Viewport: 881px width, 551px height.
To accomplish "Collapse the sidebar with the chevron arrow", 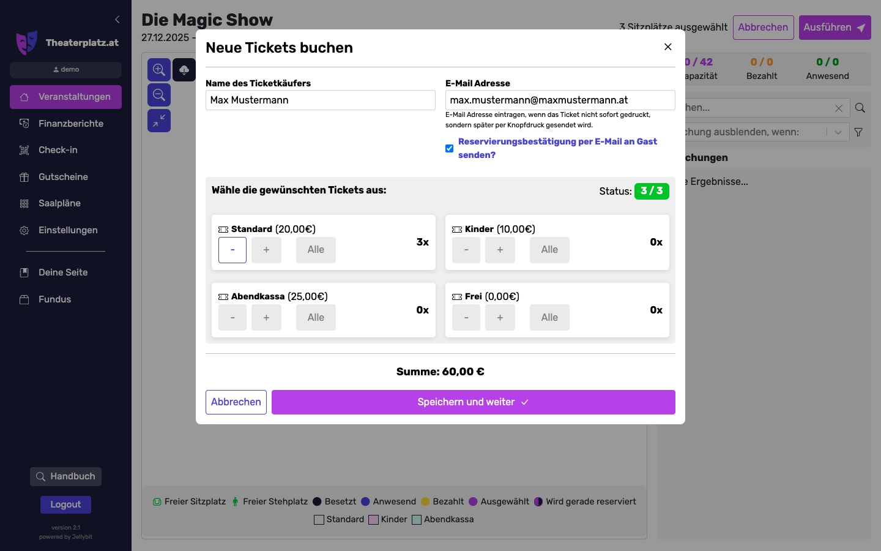I will [x=117, y=20].
